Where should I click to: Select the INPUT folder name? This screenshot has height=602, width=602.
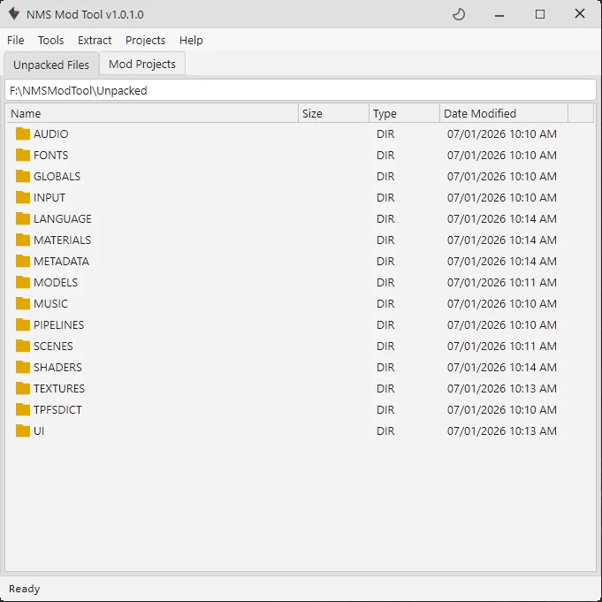[x=50, y=197]
